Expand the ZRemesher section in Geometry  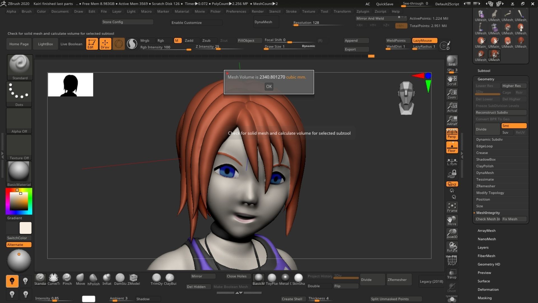coord(486,186)
